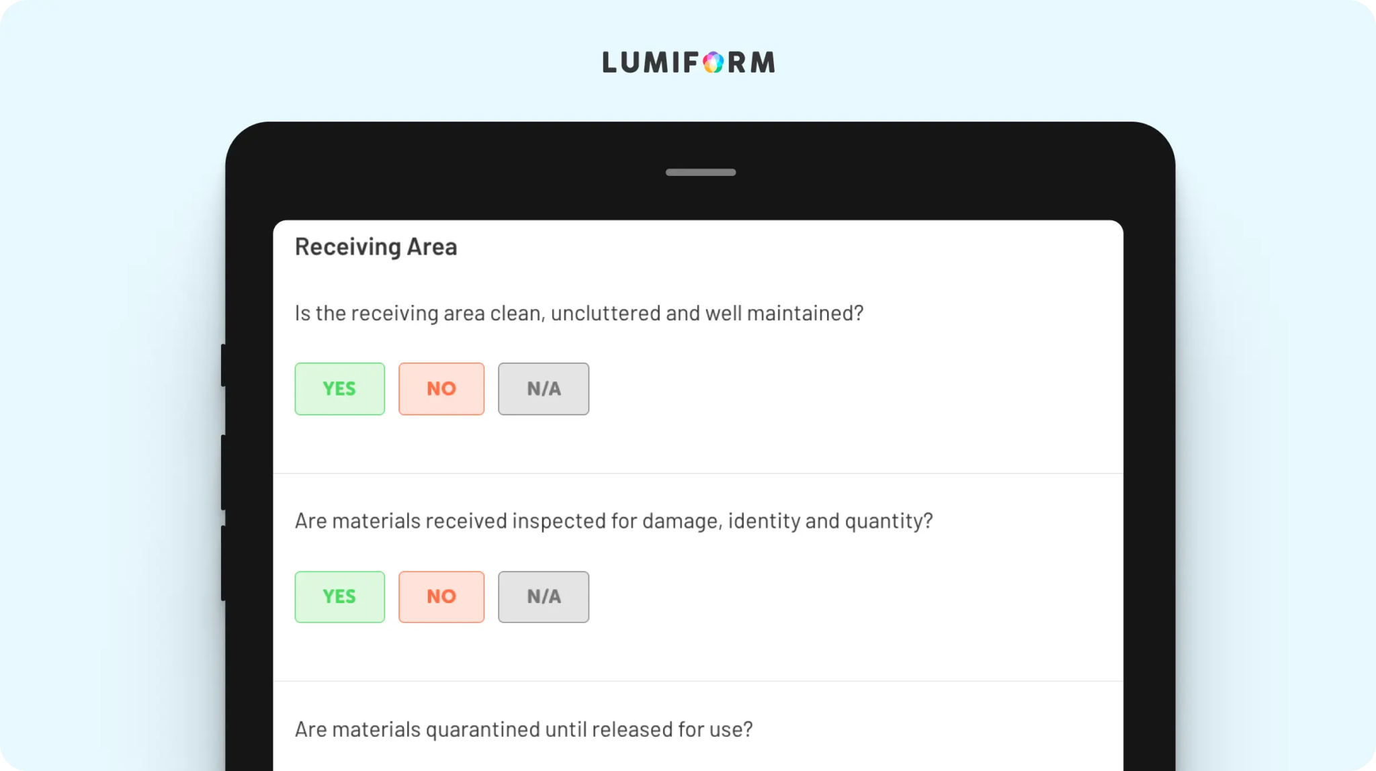The width and height of the screenshot is (1376, 771).
Task: Select NO for receiving area clean question
Action: (x=441, y=389)
